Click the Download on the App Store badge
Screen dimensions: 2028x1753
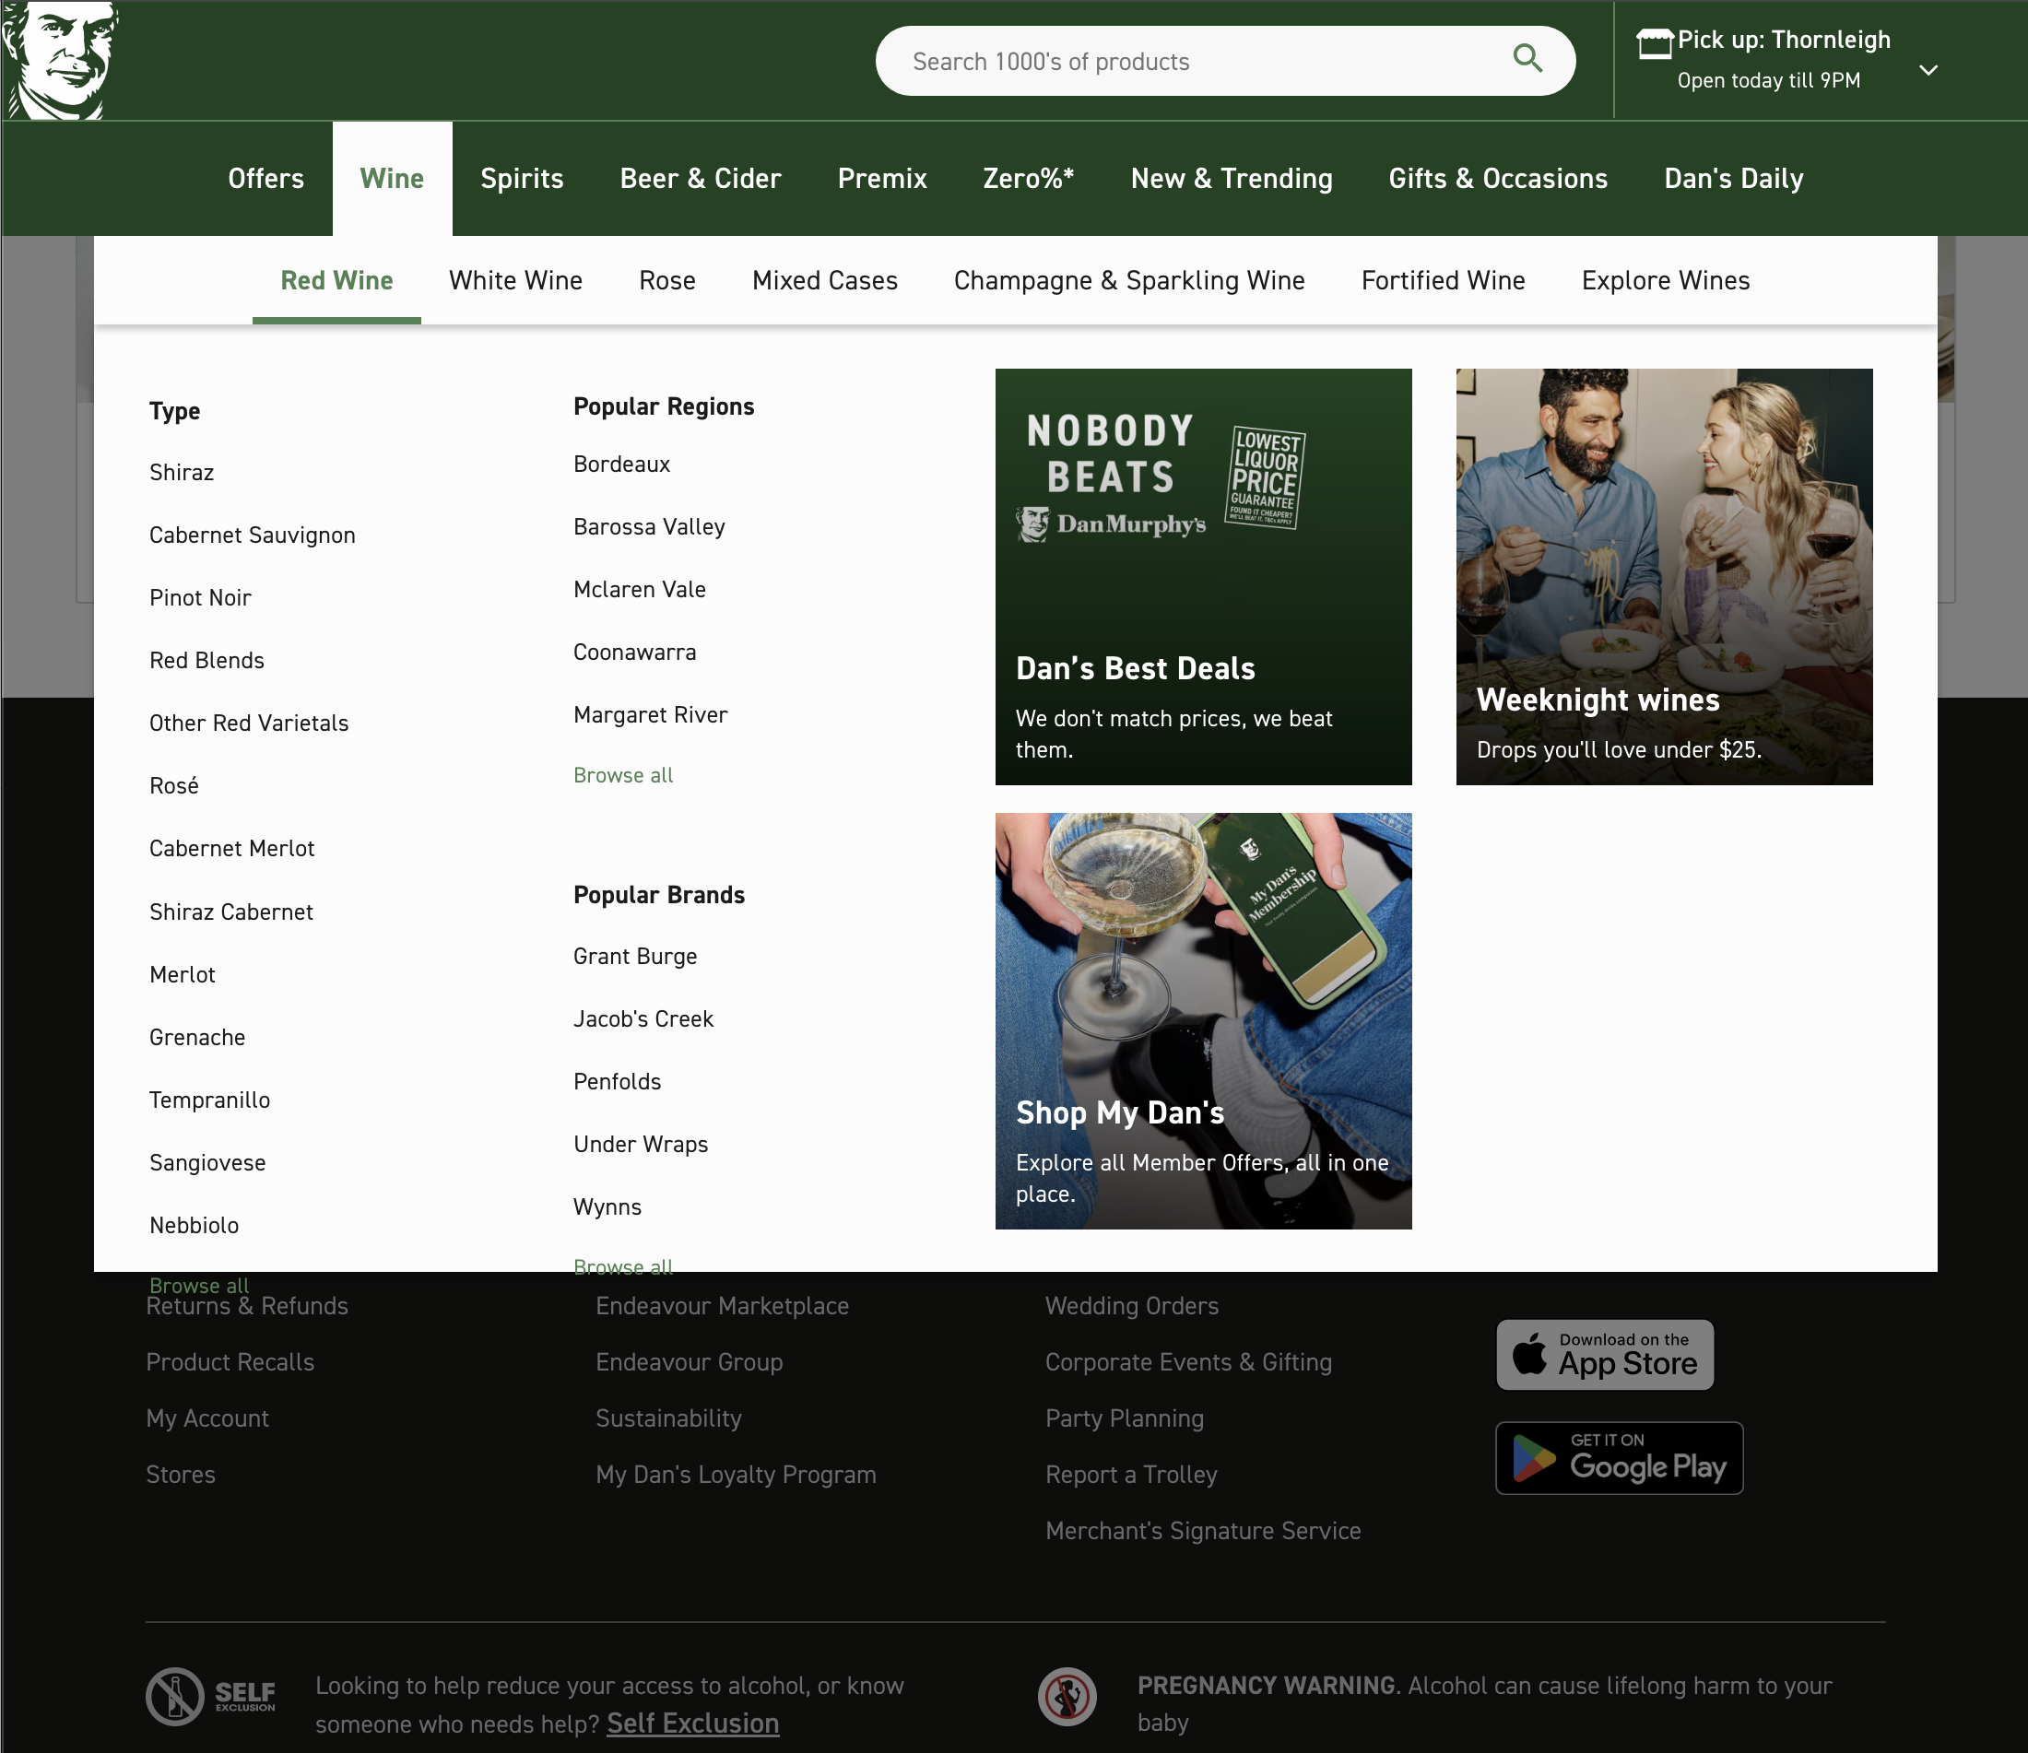click(x=1603, y=1355)
